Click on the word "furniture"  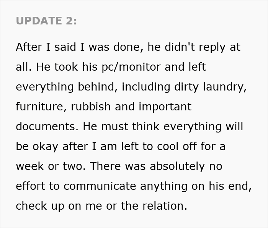point(37,107)
